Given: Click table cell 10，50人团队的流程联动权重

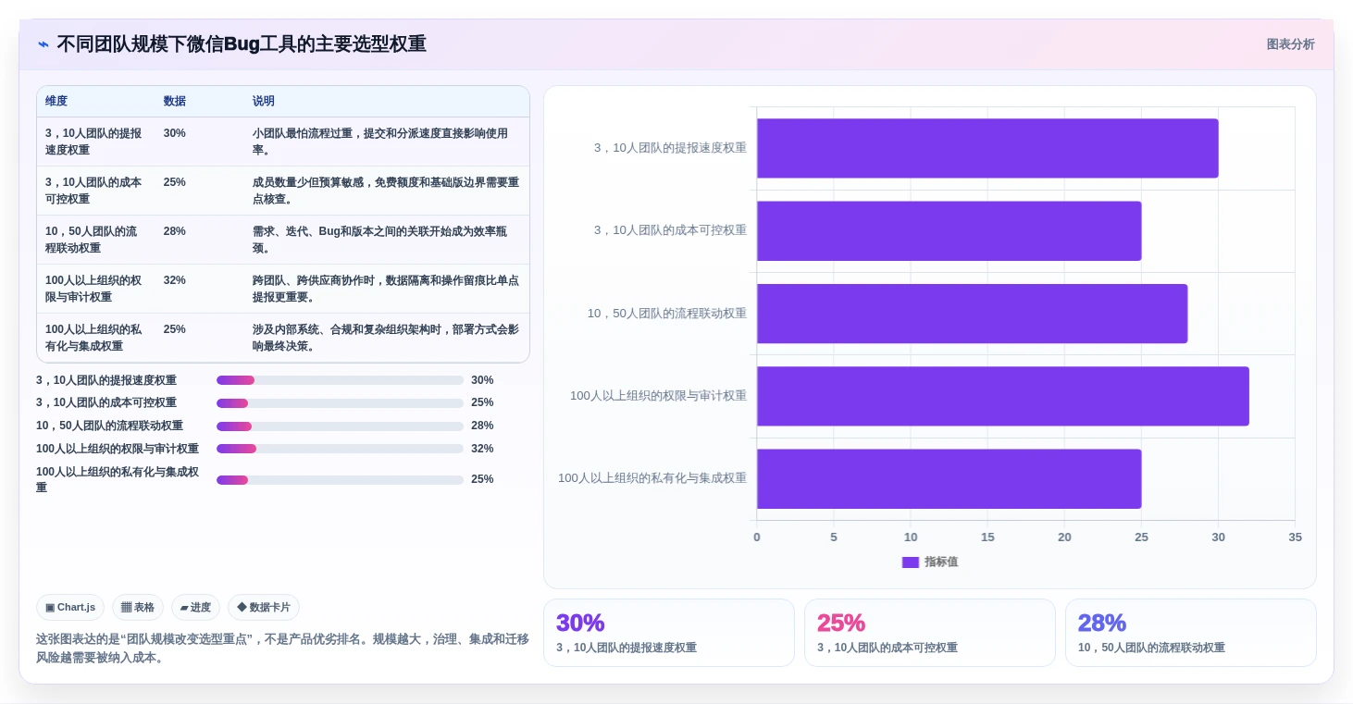Looking at the screenshot, I should tap(96, 240).
